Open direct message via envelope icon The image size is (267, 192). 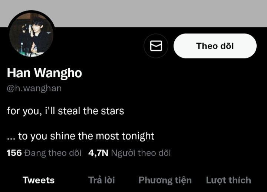pos(156,46)
